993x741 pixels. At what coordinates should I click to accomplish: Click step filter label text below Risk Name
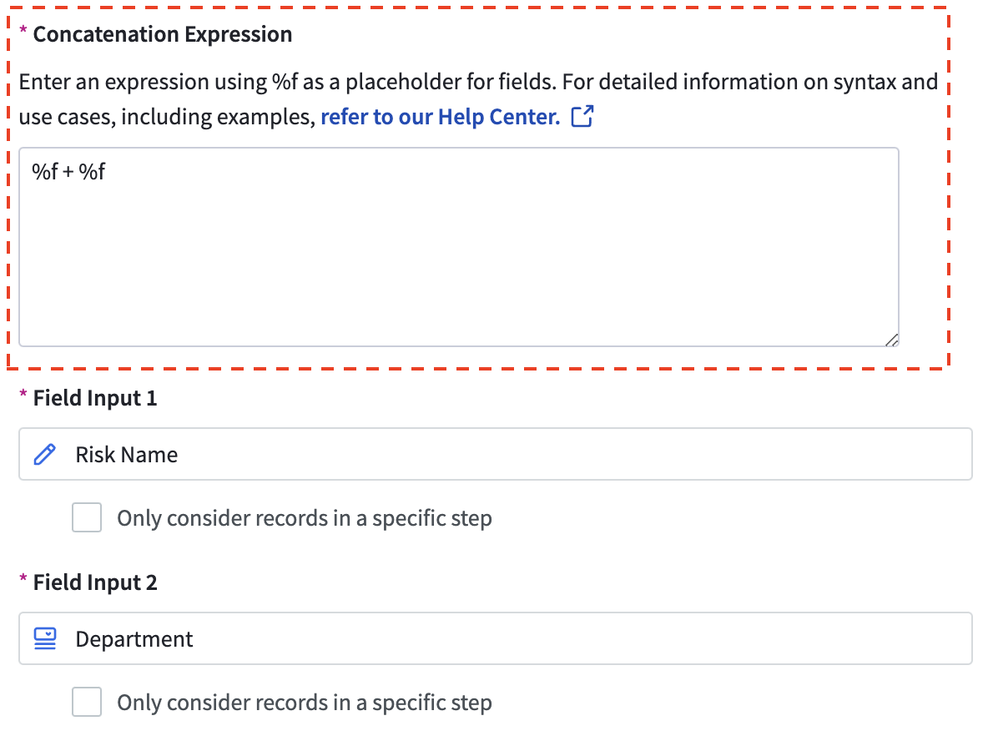304,518
